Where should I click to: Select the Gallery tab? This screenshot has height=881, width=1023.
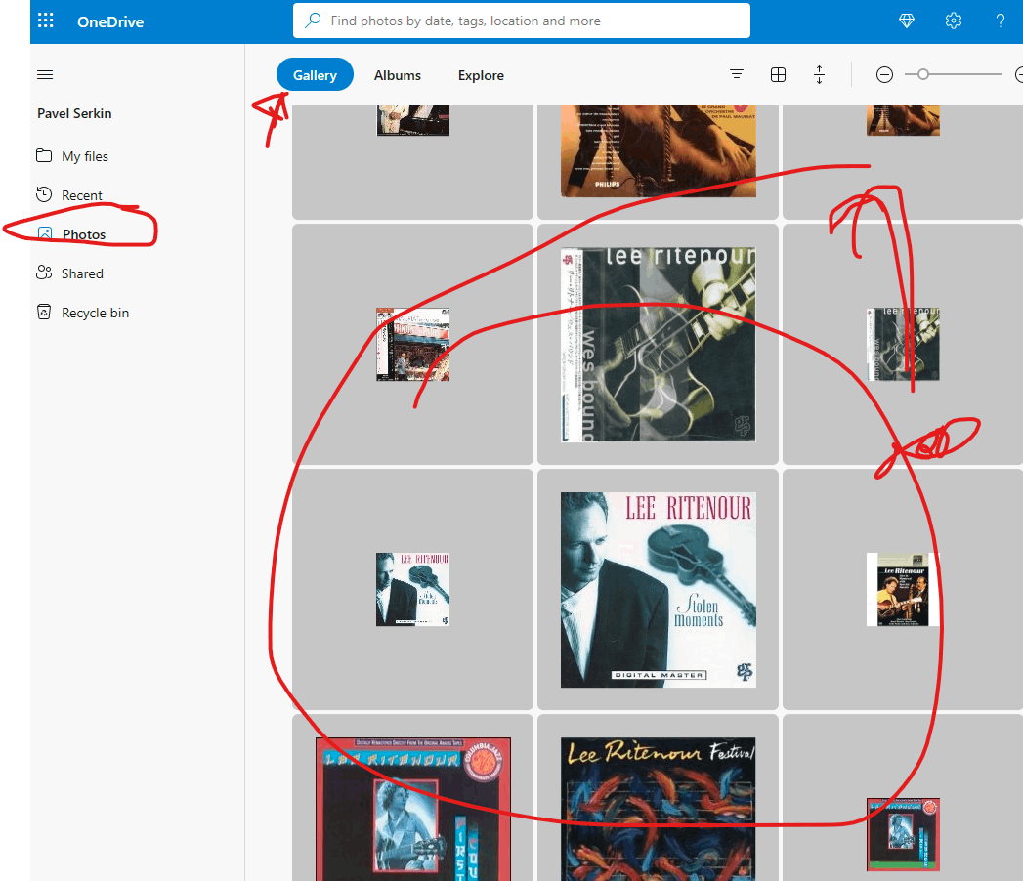[315, 74]
